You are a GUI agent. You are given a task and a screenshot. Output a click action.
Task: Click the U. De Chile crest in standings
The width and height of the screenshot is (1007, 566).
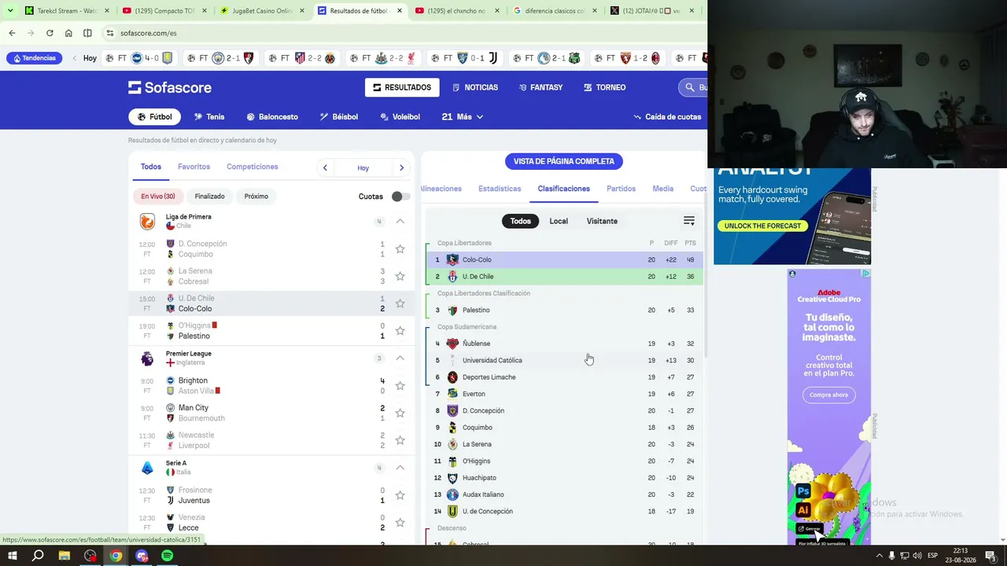452,277
